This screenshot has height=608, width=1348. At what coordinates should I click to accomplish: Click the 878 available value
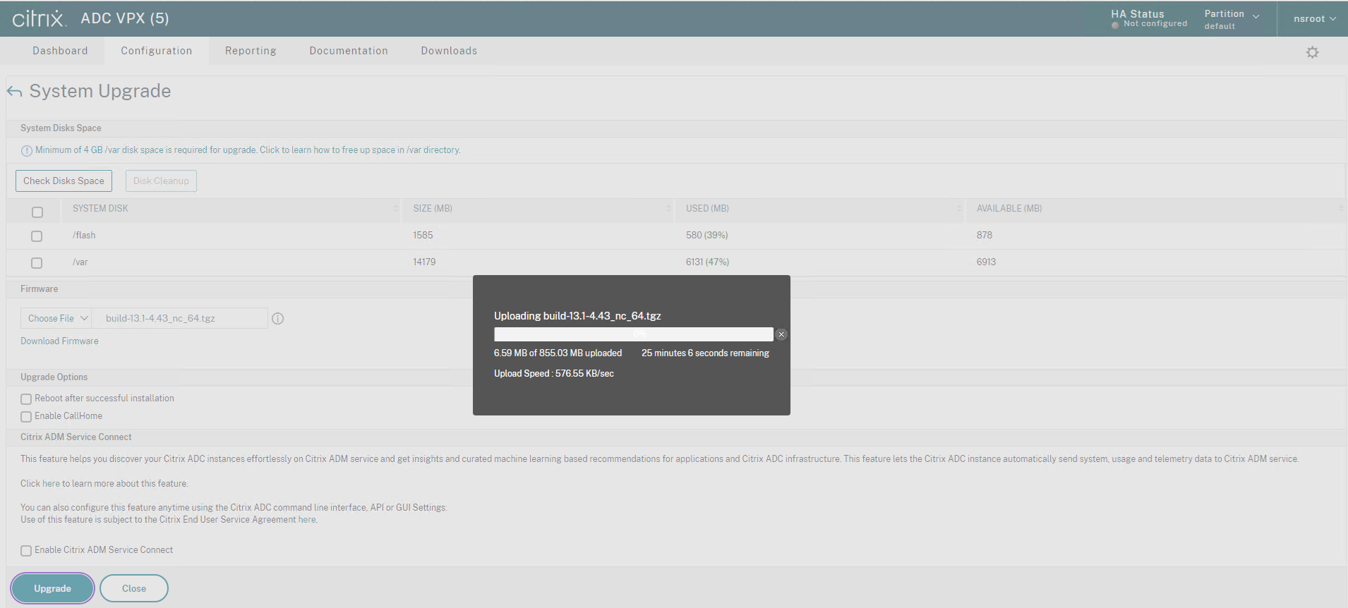(x=985, y=236)
